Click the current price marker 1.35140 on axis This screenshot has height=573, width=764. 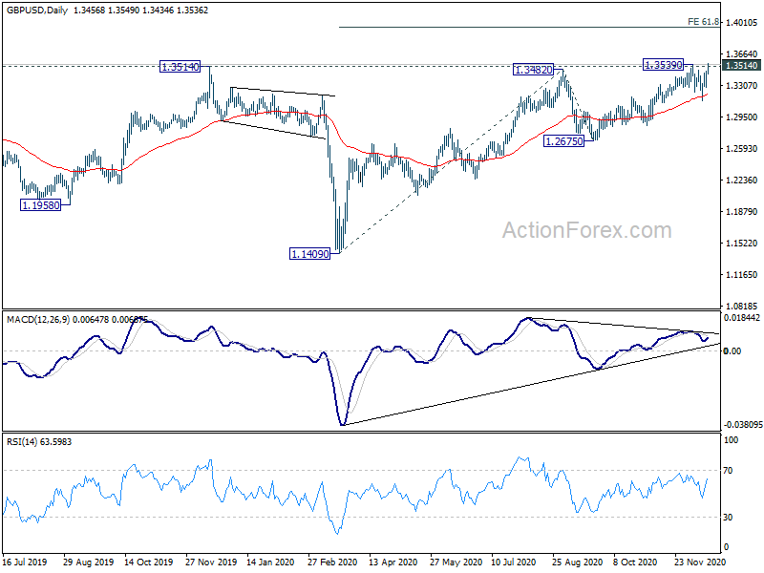[x=742, y=66]
